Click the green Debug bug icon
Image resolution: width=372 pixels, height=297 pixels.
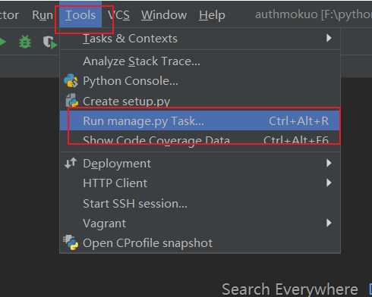25,42
